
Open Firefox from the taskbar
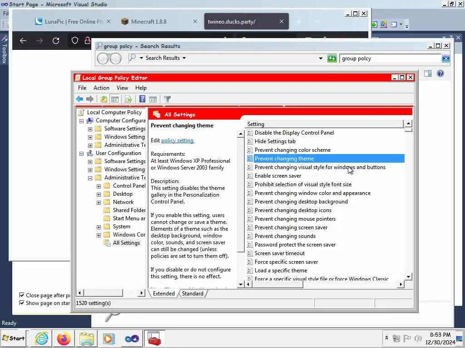[x=64, y=338]
